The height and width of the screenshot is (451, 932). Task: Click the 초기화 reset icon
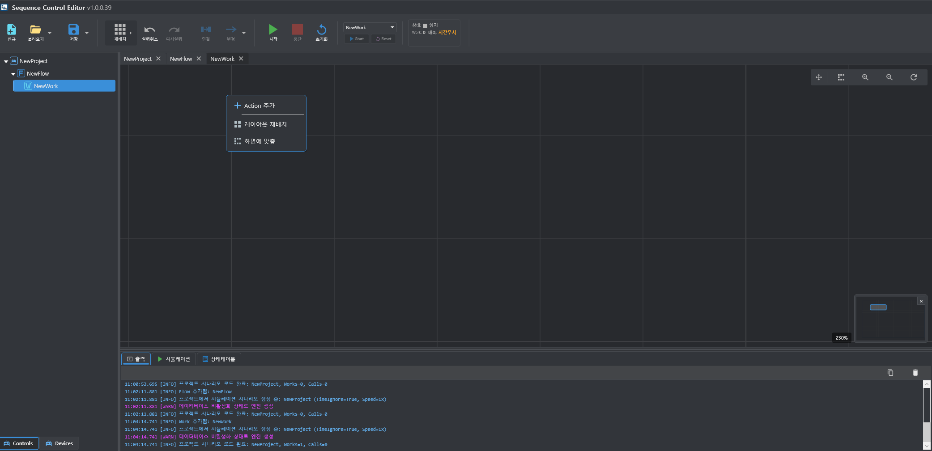[x=321, y=30]
